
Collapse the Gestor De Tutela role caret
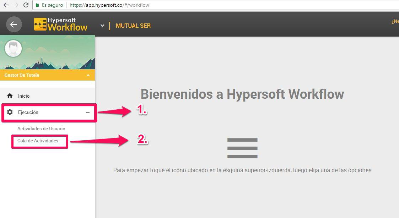click(x=88, y=75)
